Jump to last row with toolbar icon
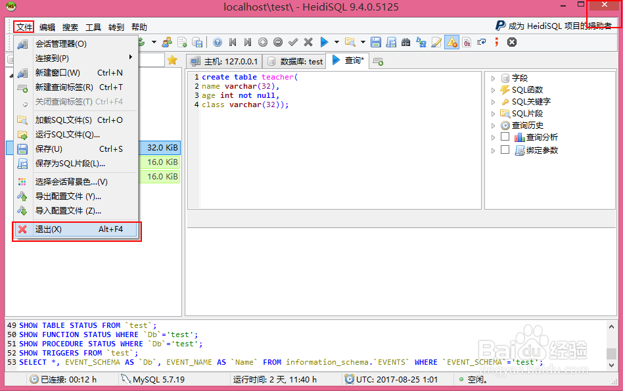 248,42
